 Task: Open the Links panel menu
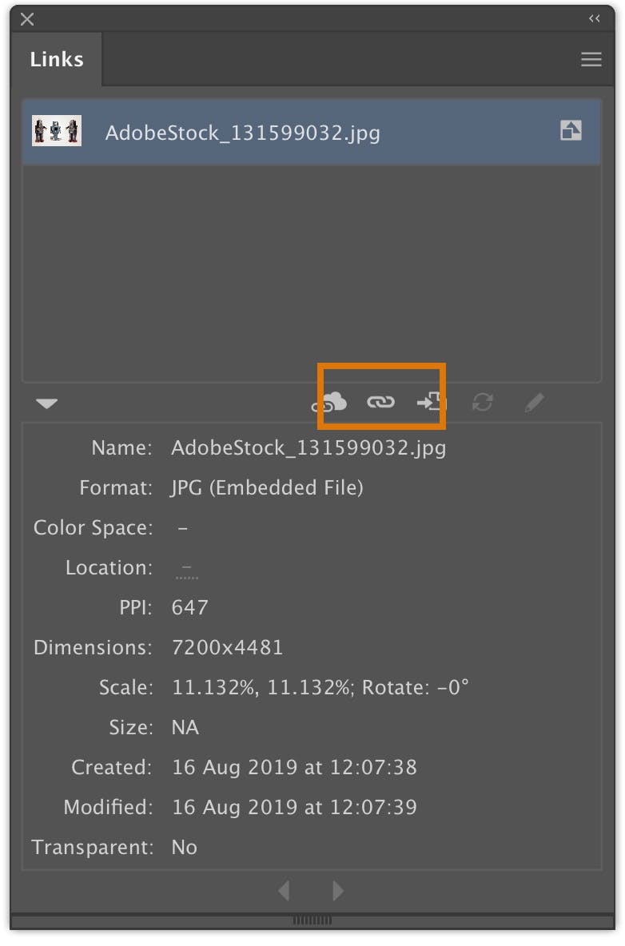[591, 59]
